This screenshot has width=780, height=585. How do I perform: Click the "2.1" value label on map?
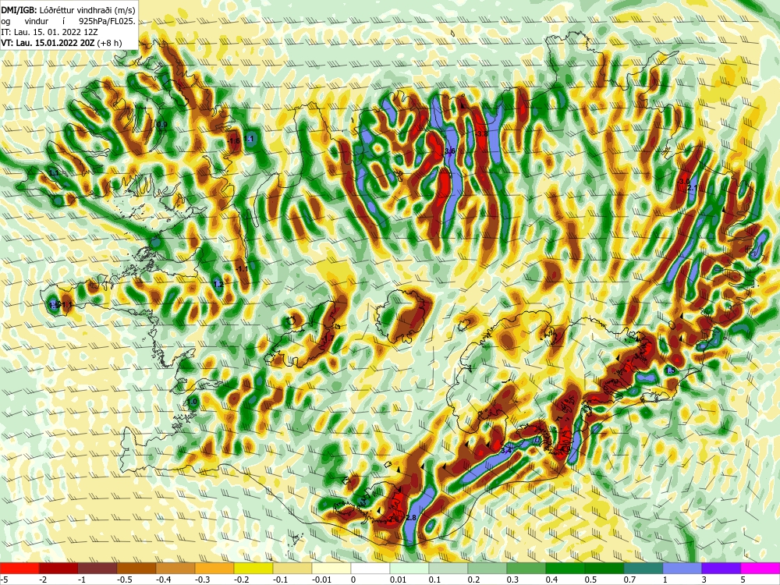tap(693, 188)
